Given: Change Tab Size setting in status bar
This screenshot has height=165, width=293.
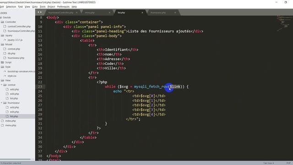Looking at the screenshot, I should (269, 163).
